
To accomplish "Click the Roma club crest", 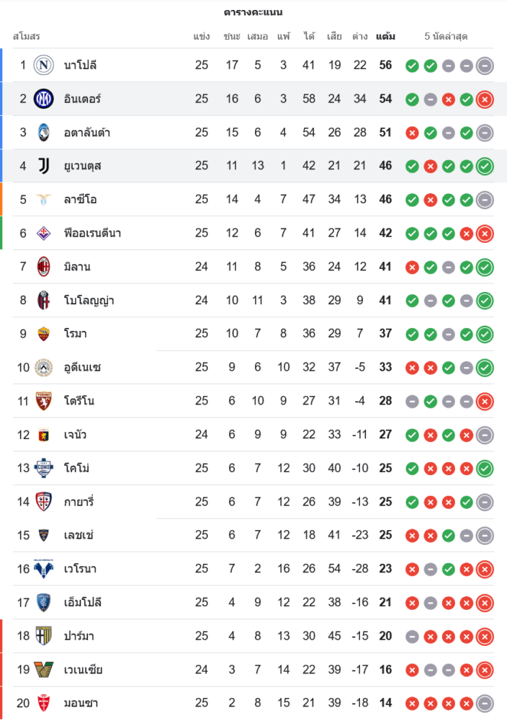I will (44, 334).
